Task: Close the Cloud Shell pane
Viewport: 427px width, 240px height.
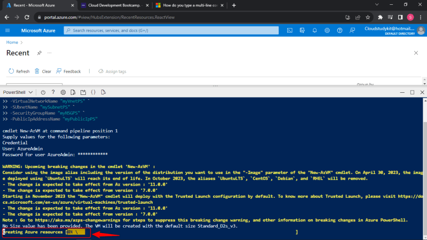Action: 422,92
